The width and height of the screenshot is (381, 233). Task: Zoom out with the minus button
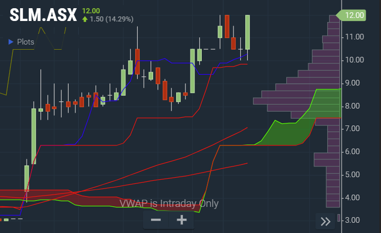pos(156,220)
